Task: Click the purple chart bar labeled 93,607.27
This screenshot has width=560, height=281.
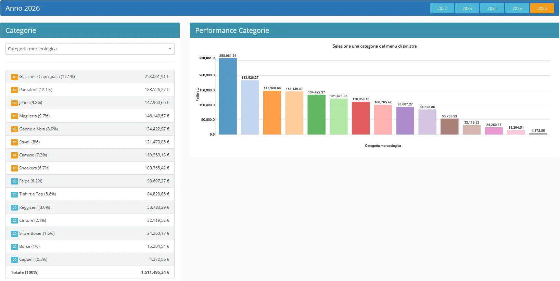Action: tap(405, 121)
